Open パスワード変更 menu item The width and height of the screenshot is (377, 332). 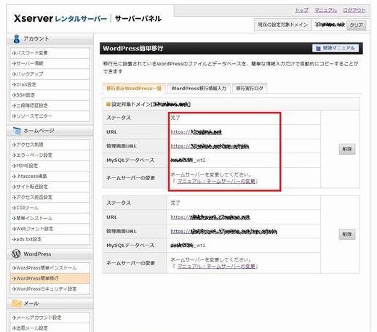[x=50, y=53]
